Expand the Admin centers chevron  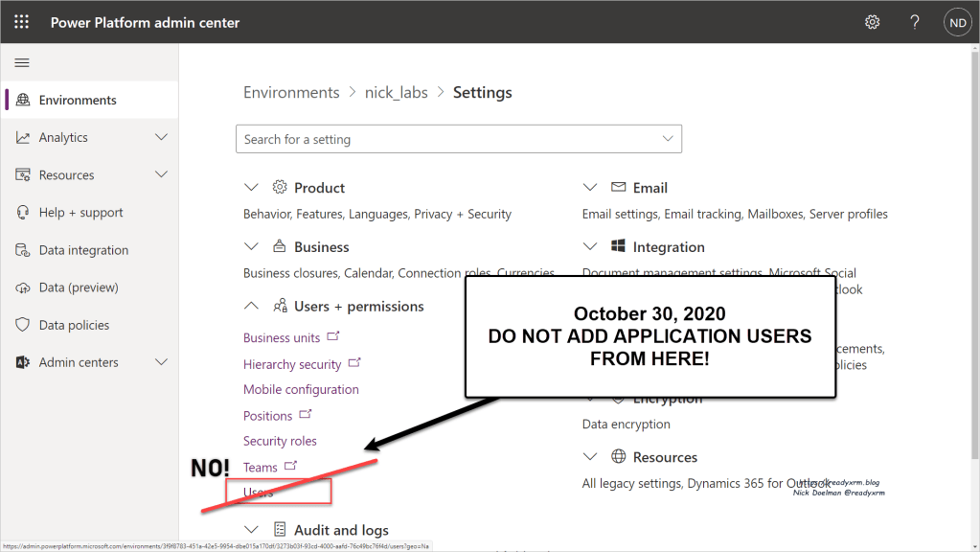tap(161, 362)
